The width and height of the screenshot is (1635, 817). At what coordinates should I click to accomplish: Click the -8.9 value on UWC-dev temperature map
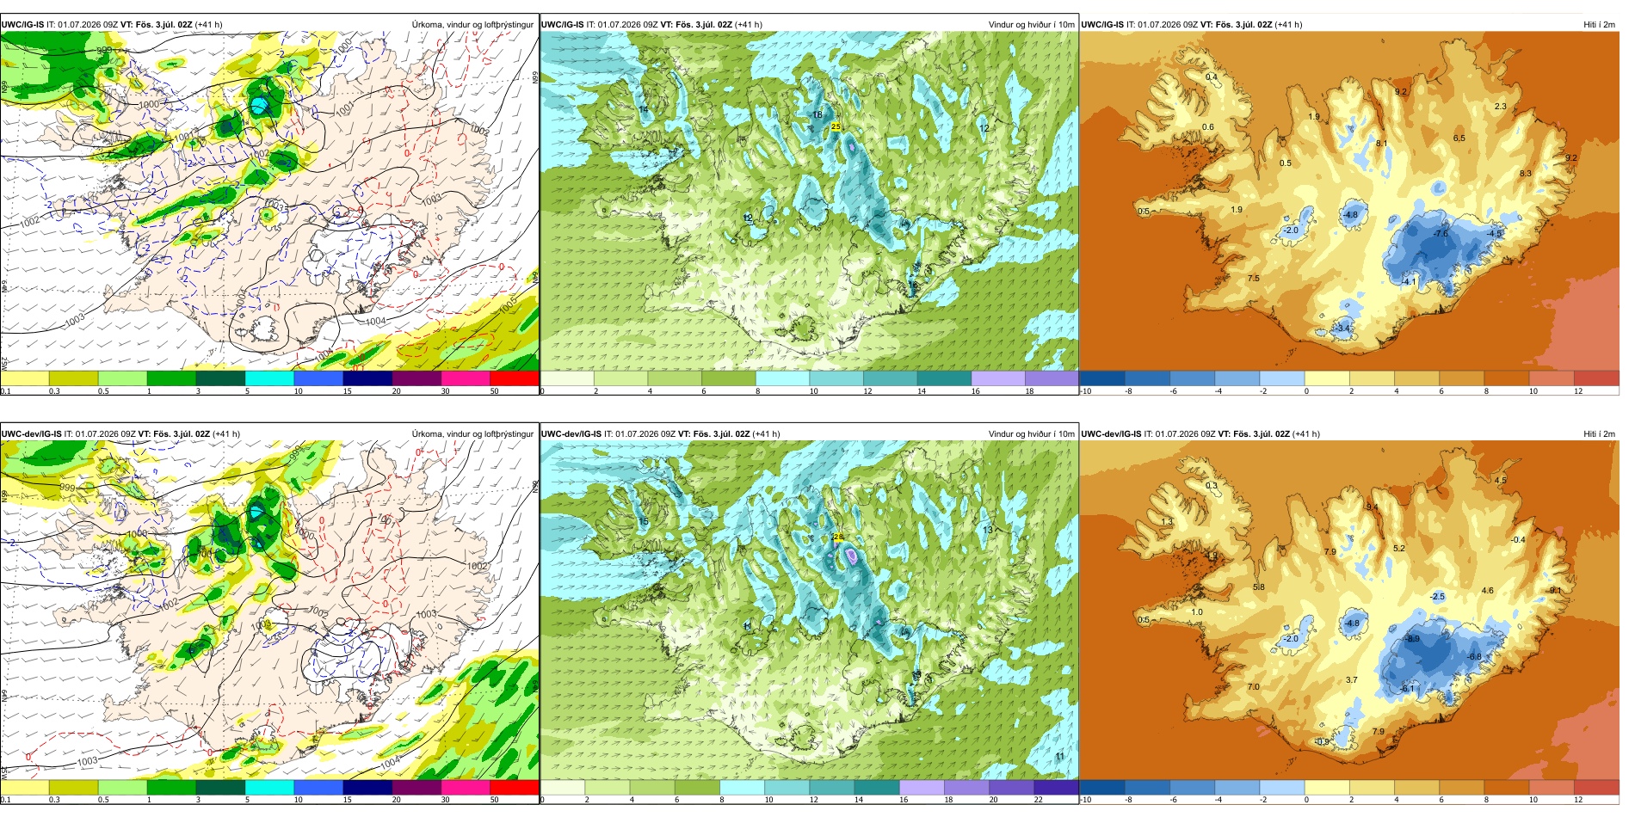[1412, 639]
